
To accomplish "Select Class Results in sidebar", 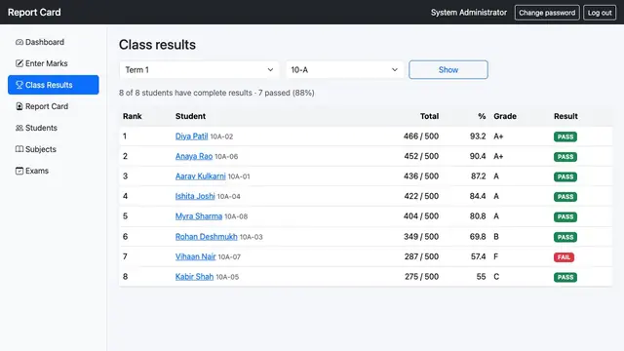I will click(54, 85).
